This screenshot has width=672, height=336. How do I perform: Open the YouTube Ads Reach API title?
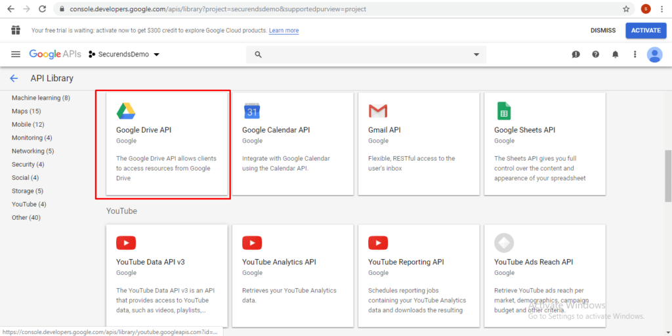(x=534, y=262)
